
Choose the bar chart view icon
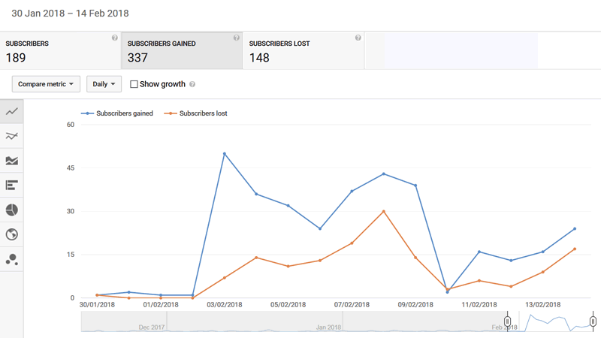(x=11, y=185)
